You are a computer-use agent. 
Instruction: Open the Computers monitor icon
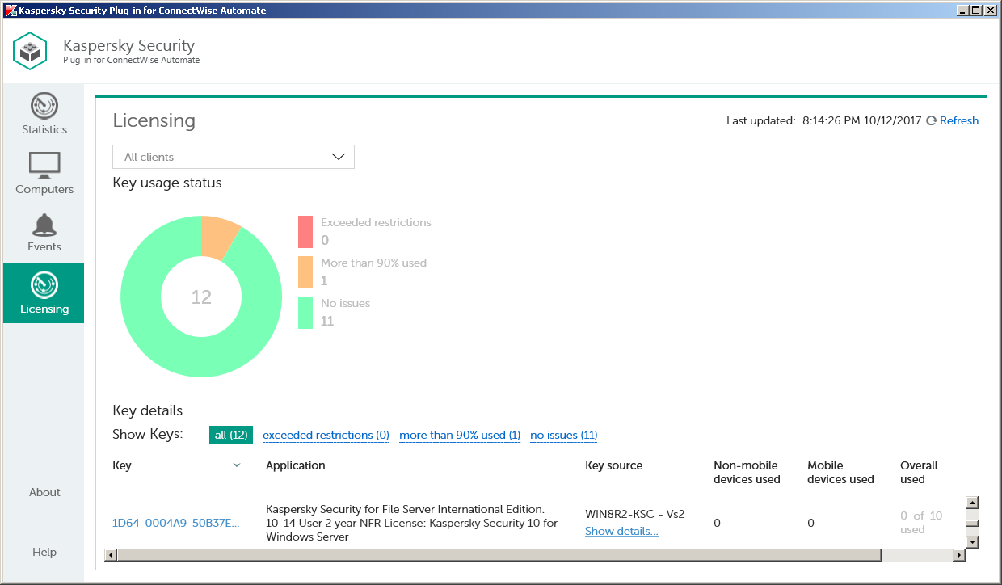44,165
